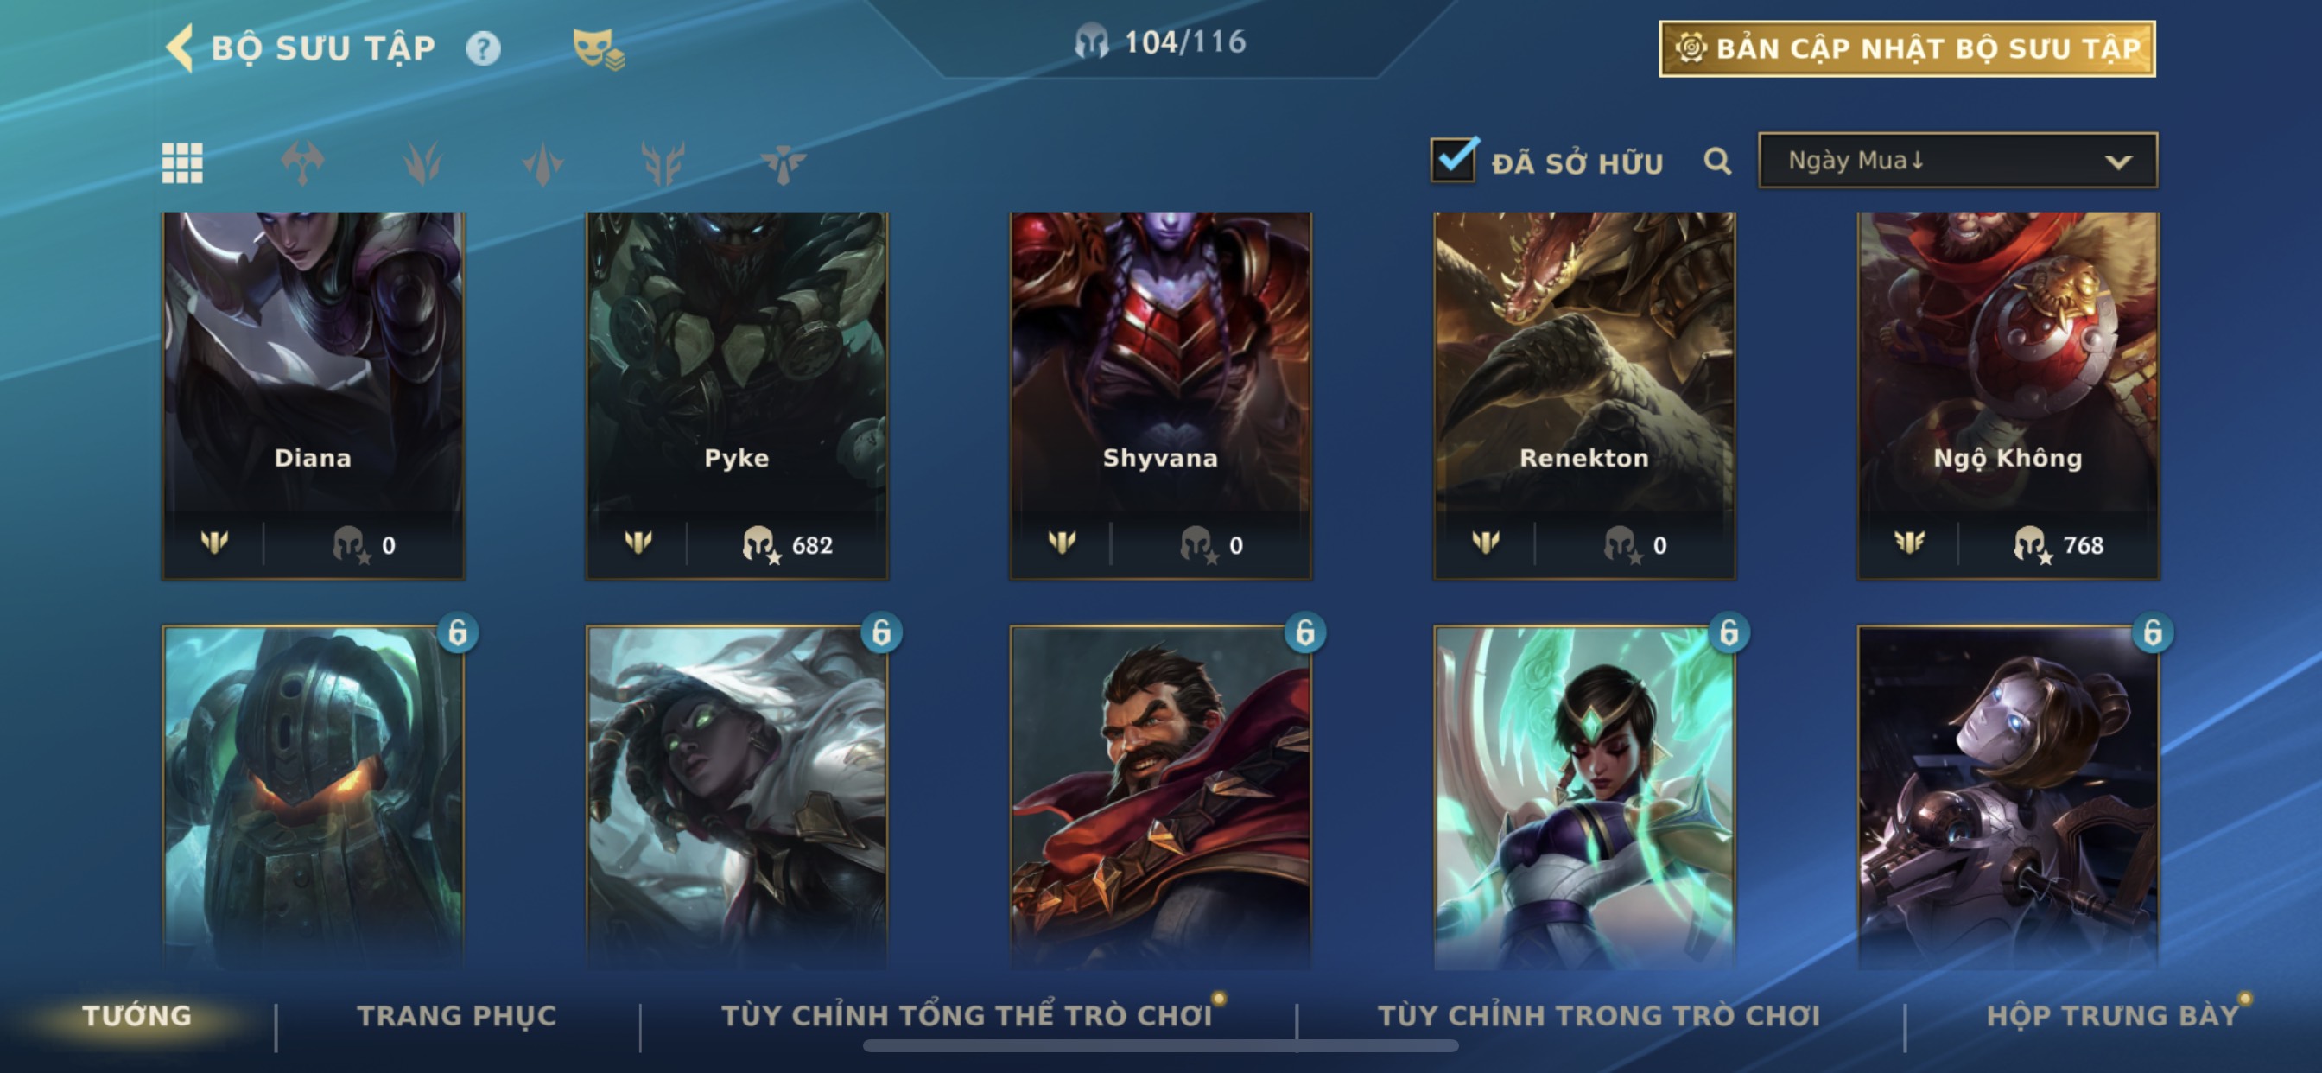The image size is (2322, 1073).
Task: Open the Hộp Trưng Bày tab
Action: click(x=2112, y=1015)
